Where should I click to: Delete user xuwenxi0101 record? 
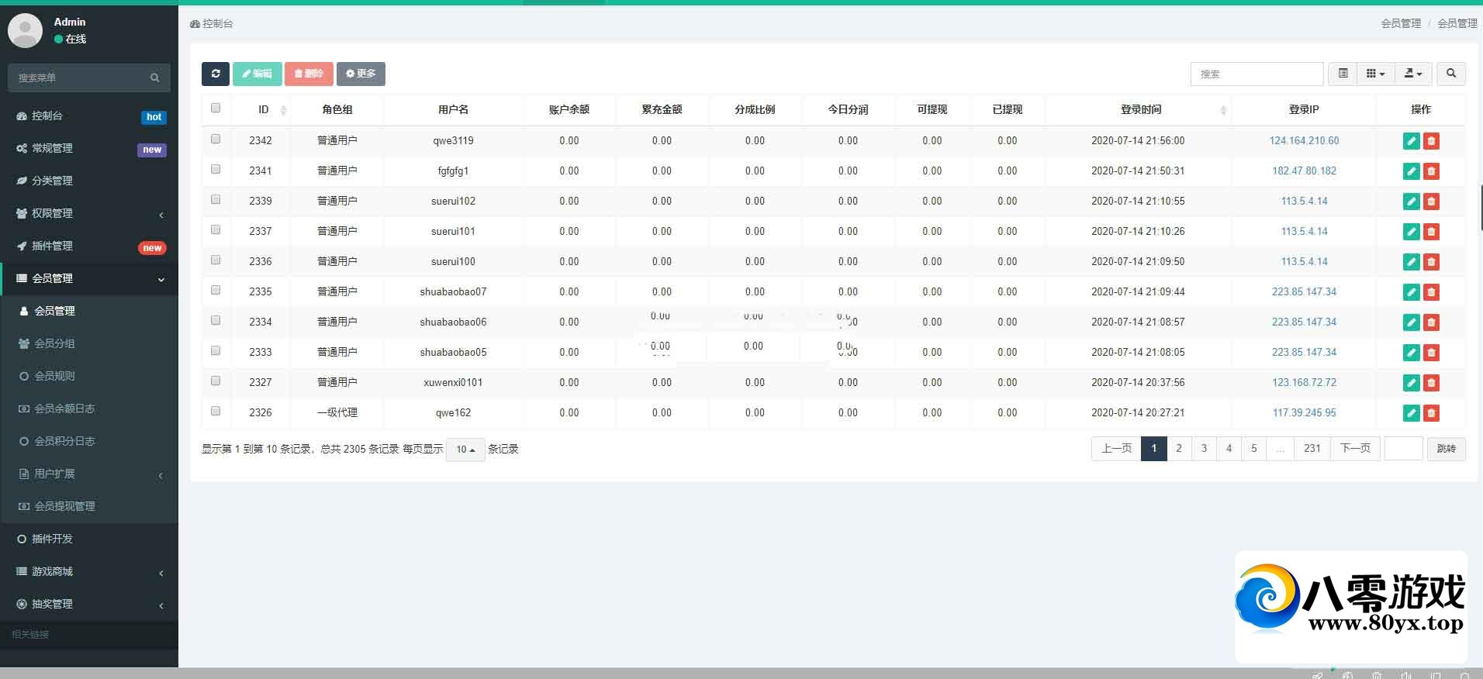click(x=1431, y=383)
